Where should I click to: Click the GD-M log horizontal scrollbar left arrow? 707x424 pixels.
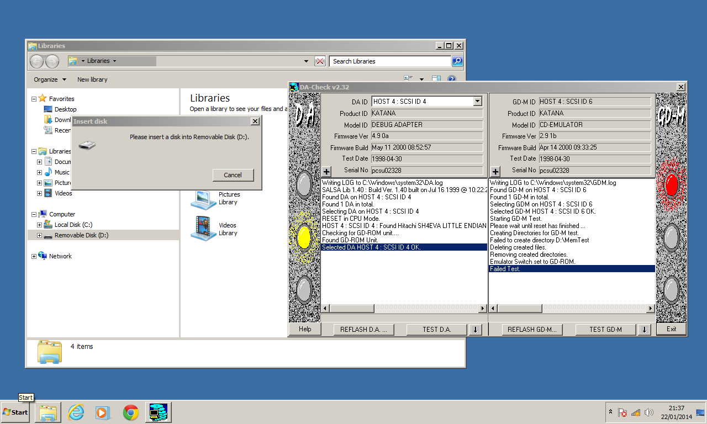(x=493, y=309)
